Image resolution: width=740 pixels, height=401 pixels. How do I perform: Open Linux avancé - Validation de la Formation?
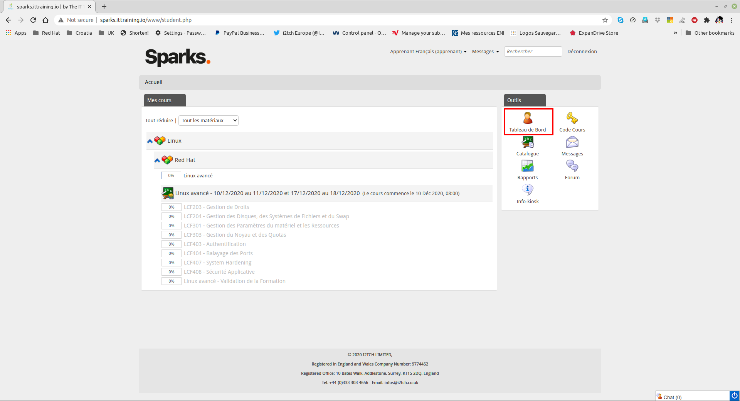click(x=235, y=281)
